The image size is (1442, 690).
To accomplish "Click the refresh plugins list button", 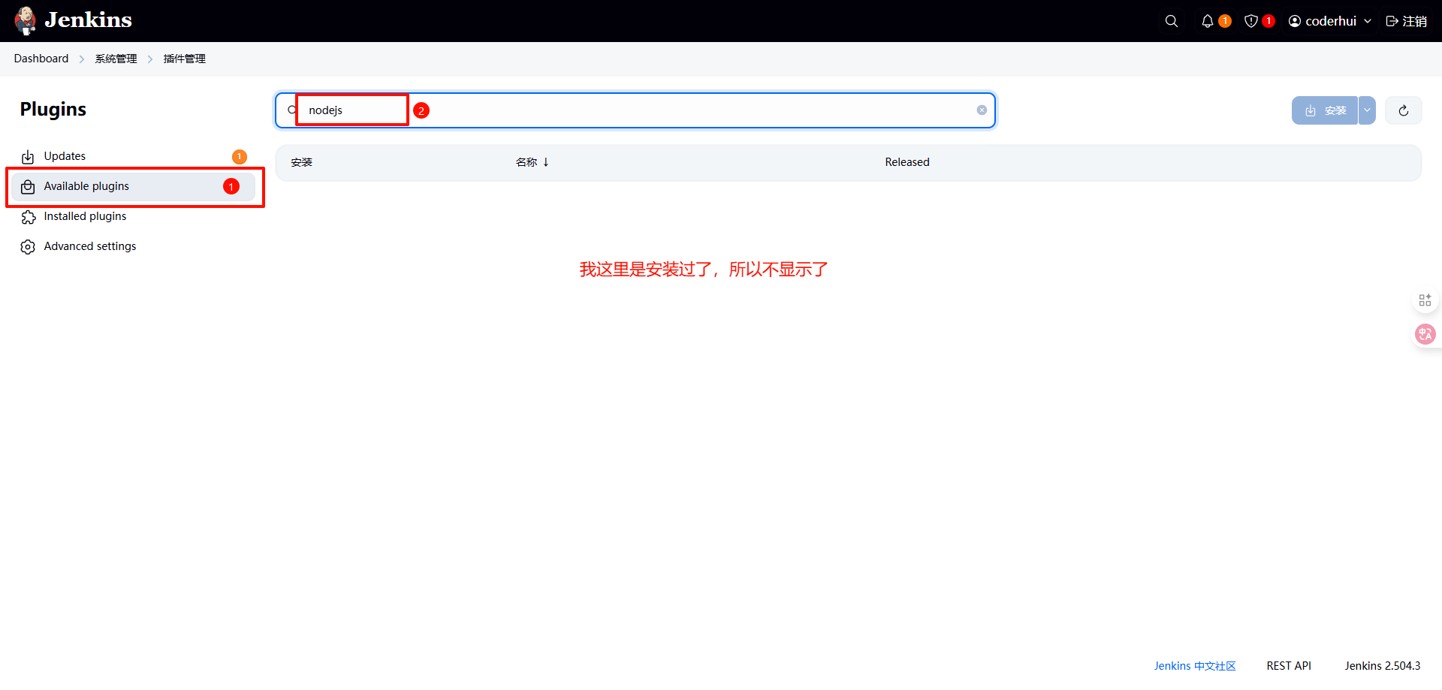I will 1403,110.
